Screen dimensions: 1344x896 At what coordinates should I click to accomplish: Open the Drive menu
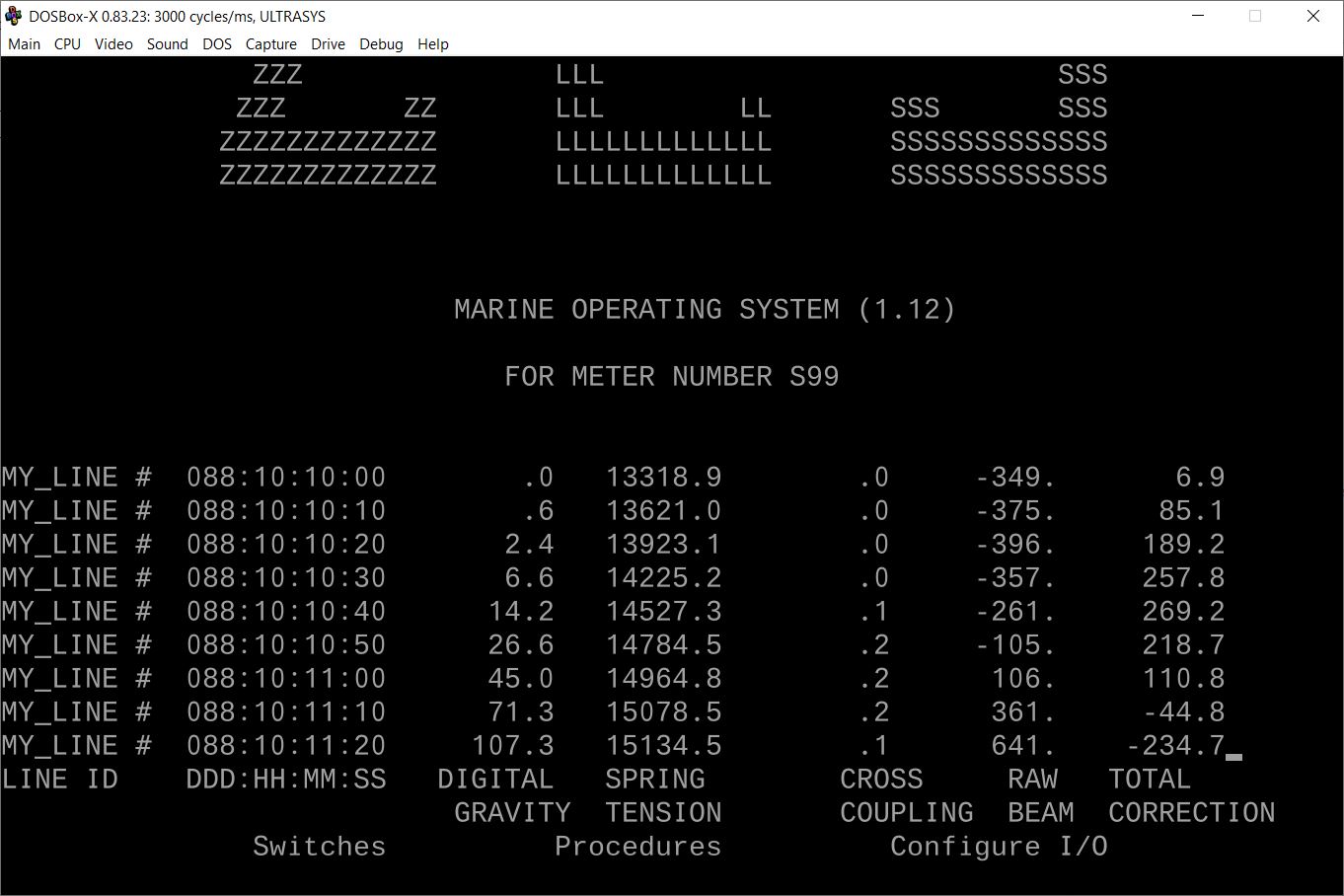pyautogui.click(x=328, y=44)
